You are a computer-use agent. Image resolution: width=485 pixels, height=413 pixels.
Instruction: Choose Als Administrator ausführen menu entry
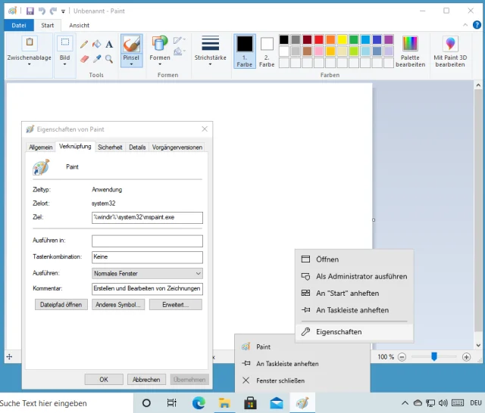tap(361, 276)
